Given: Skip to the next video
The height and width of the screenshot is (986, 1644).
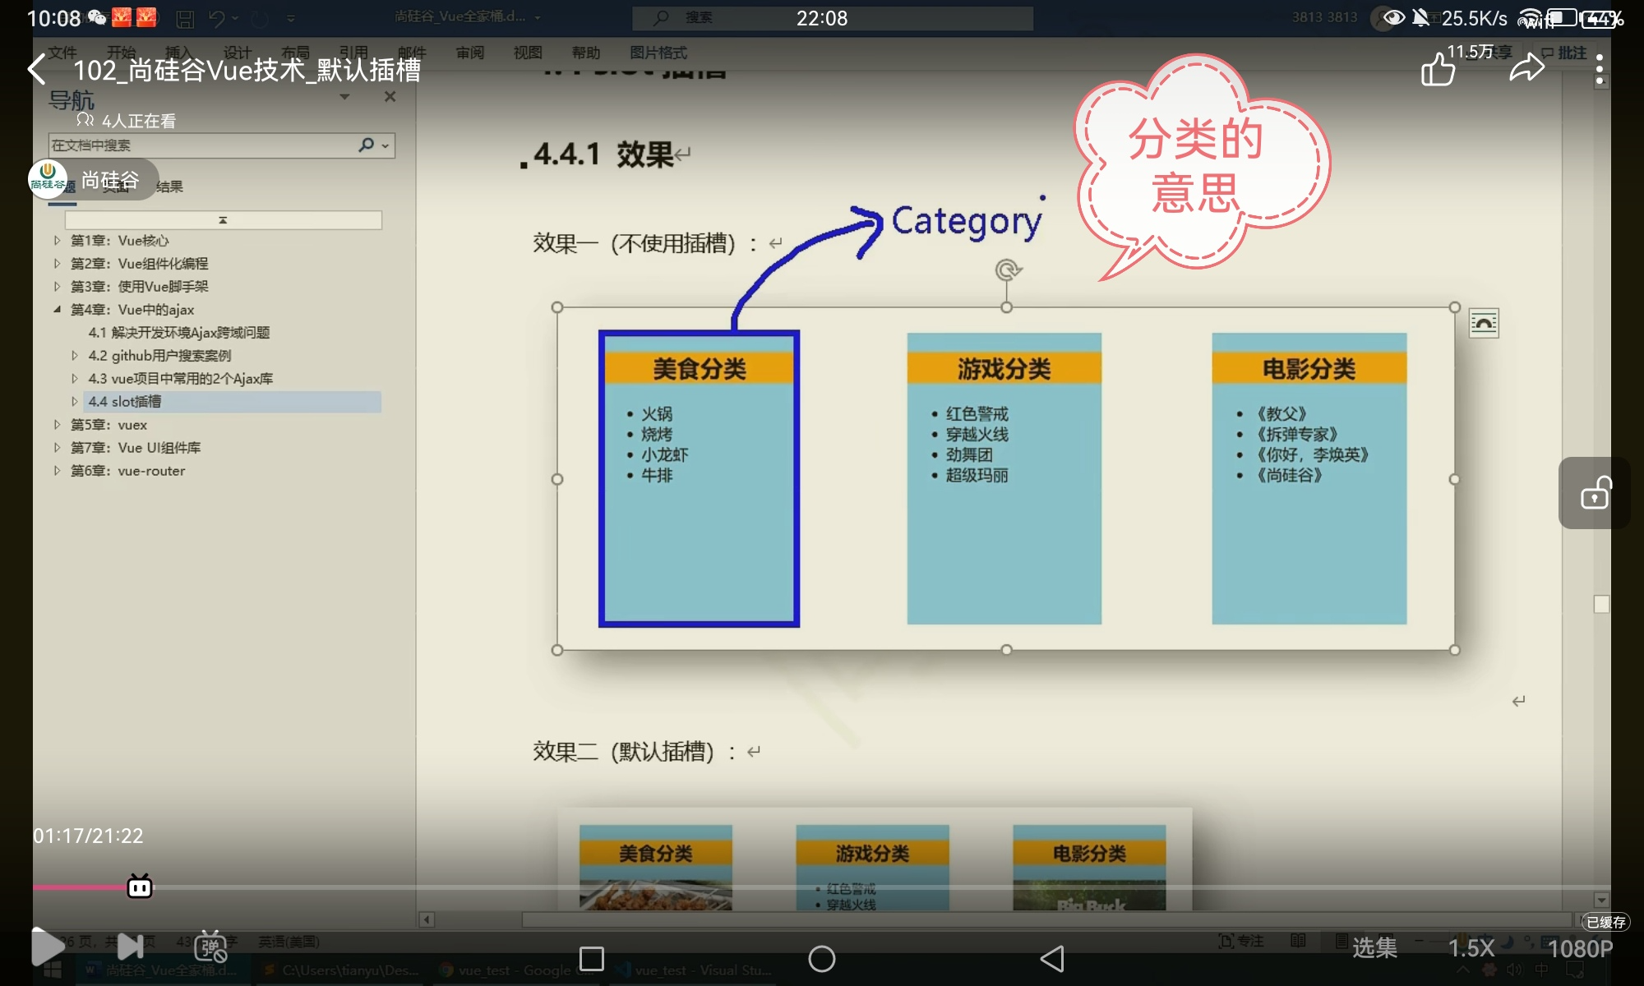Looking at the screenshot, I should pos(131,947).
